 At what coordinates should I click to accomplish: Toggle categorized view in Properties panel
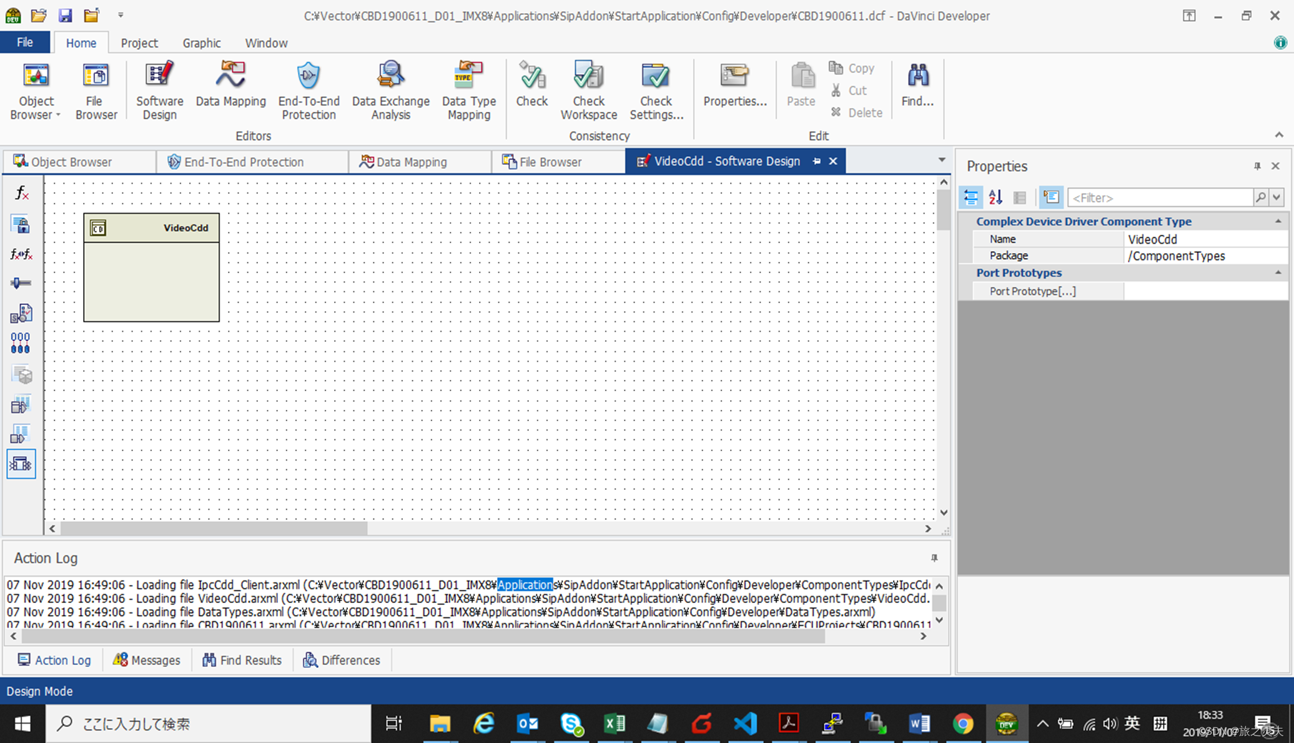click(x=971, y=197)
